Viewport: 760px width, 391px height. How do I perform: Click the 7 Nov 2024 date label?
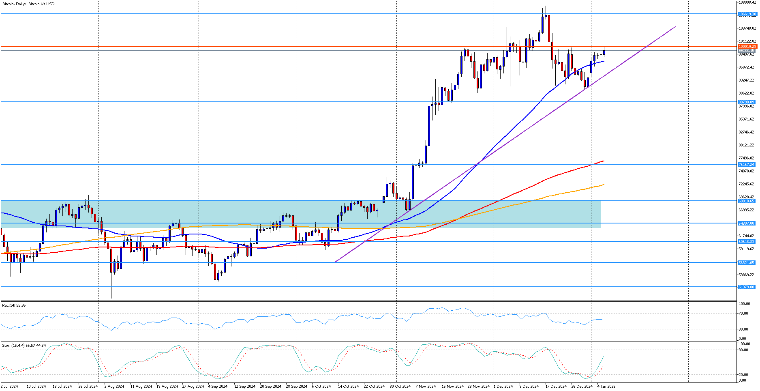[426, 387]
